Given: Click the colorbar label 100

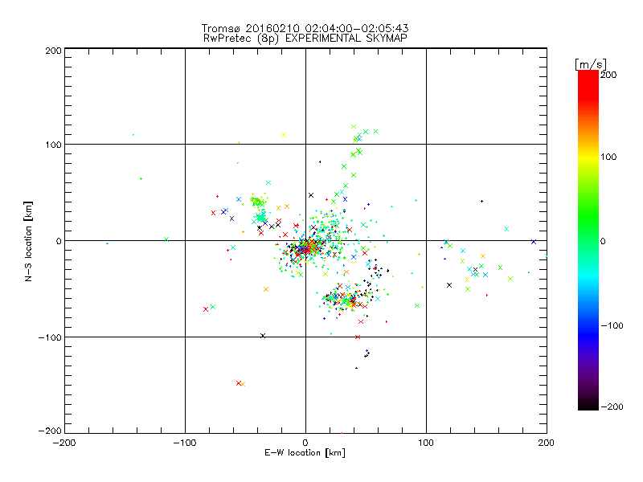Looking at the screenshot, I should (x=608, y=157).
